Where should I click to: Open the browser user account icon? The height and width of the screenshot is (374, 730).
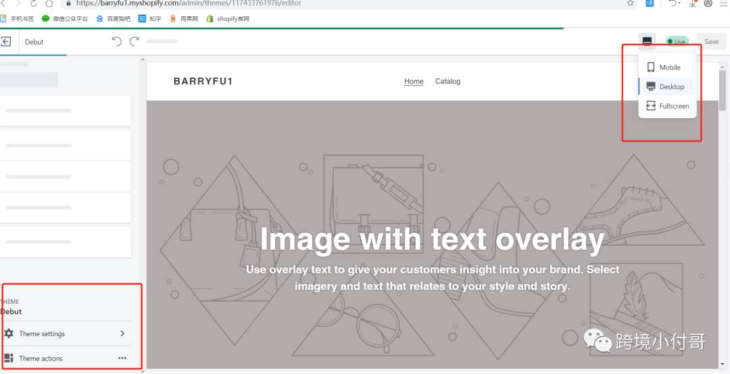coord(708,3)
